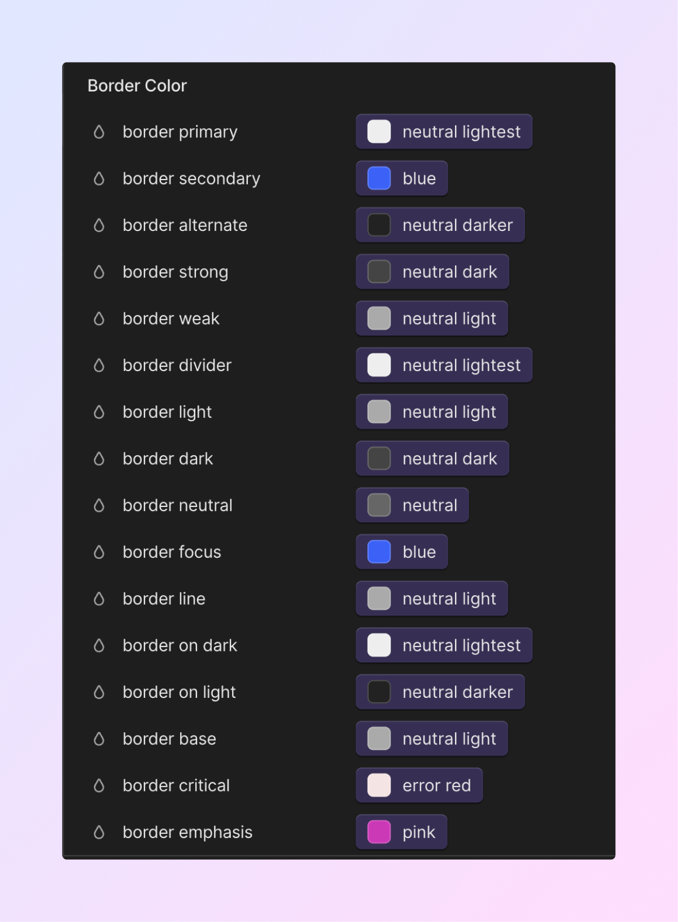Select the droplet icon for border critical
678x922 pixels.
coord(99,785)
